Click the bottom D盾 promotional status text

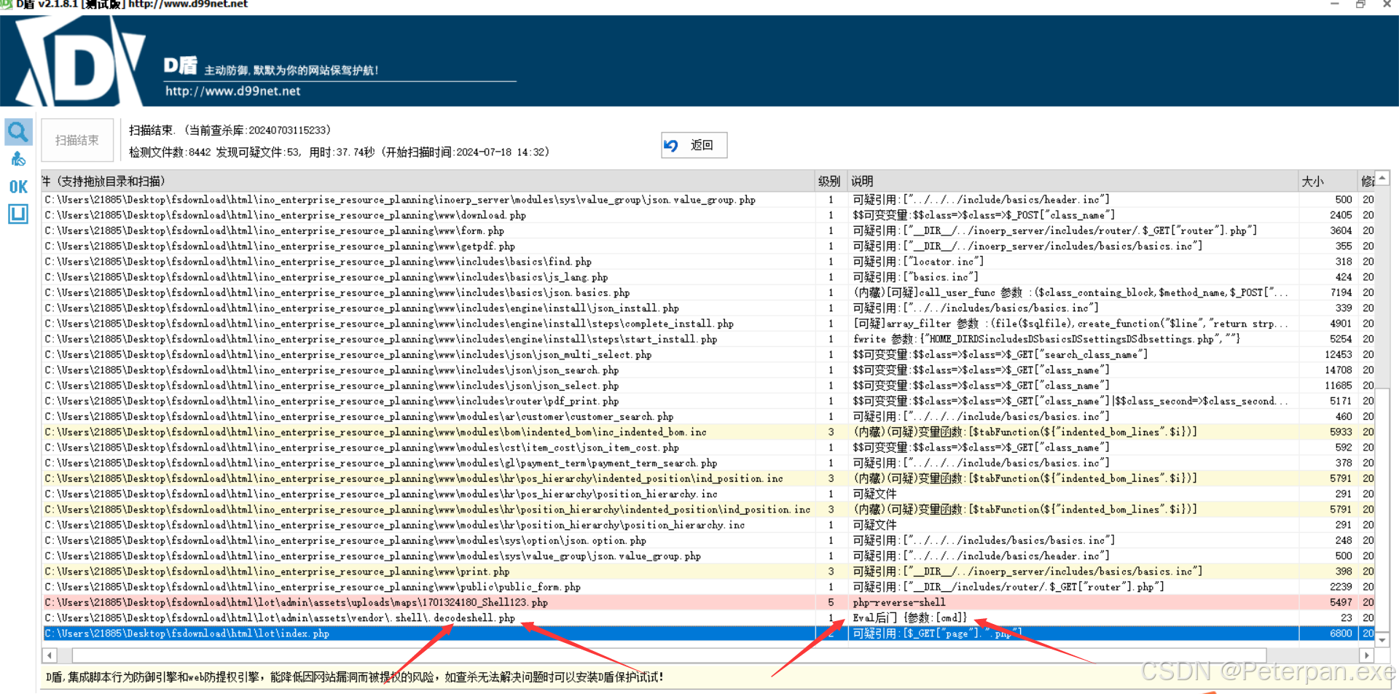click(355, 677)
